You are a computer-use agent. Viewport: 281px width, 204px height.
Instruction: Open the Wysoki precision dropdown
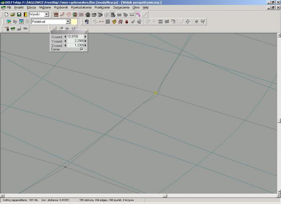coord(47,14)
